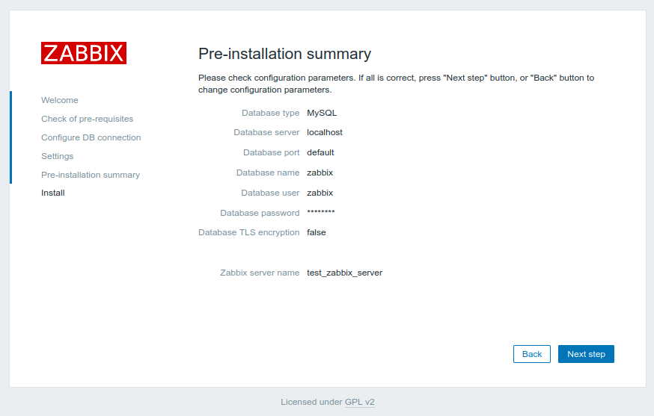Click the masked database password value
This screenshot has height=416, width=654.
321,212
